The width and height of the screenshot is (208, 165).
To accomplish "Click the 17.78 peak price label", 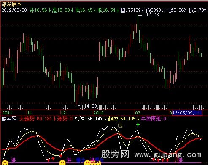I will (153, 15).
